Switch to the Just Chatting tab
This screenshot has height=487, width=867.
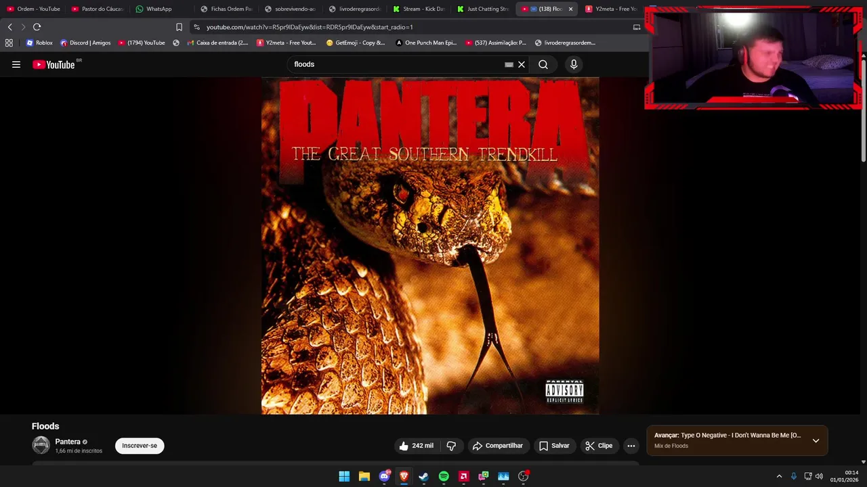tap(484, 9)
